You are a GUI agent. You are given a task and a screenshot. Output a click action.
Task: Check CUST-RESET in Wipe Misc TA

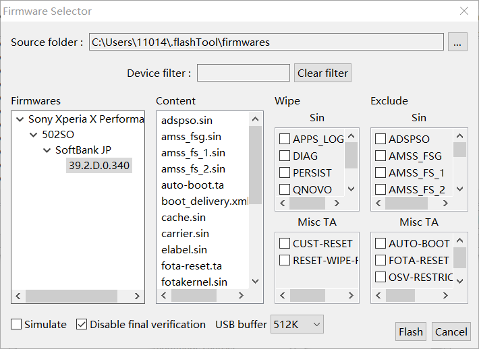pos(285,243)
